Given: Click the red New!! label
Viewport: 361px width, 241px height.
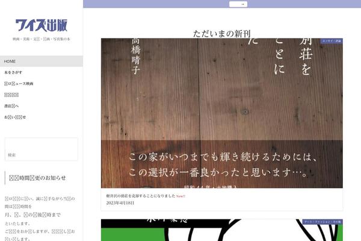Looking at the screenshot, I should pyautogui.click(x=180, y=196).
